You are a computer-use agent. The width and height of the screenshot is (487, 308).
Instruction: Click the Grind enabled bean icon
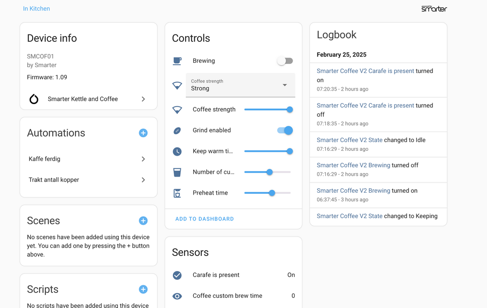177,130
